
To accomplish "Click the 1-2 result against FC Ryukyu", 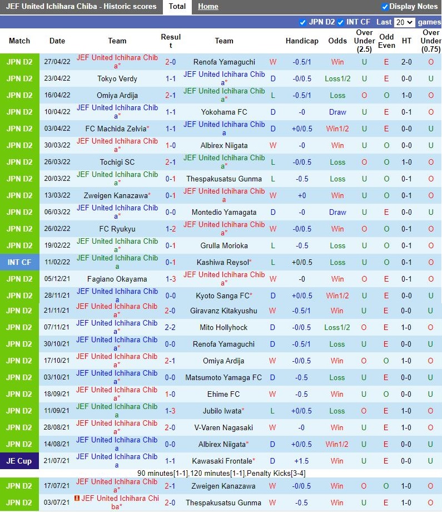I will point(170,229).
